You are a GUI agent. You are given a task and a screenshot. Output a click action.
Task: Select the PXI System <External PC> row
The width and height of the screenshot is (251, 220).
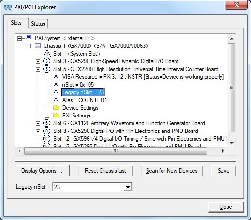[x=65, y=38]
